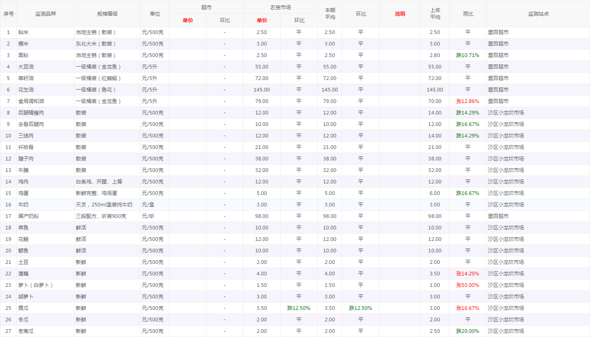
Task: Click the 三段配方、听装900克 specification cell
Action: click(102, 216)
